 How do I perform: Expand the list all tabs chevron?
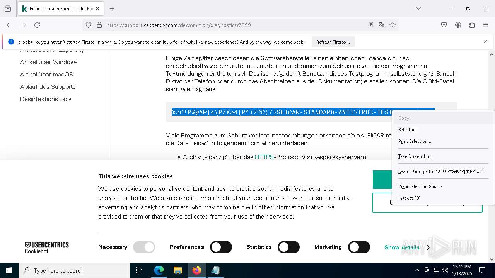[x=418, y=8]
